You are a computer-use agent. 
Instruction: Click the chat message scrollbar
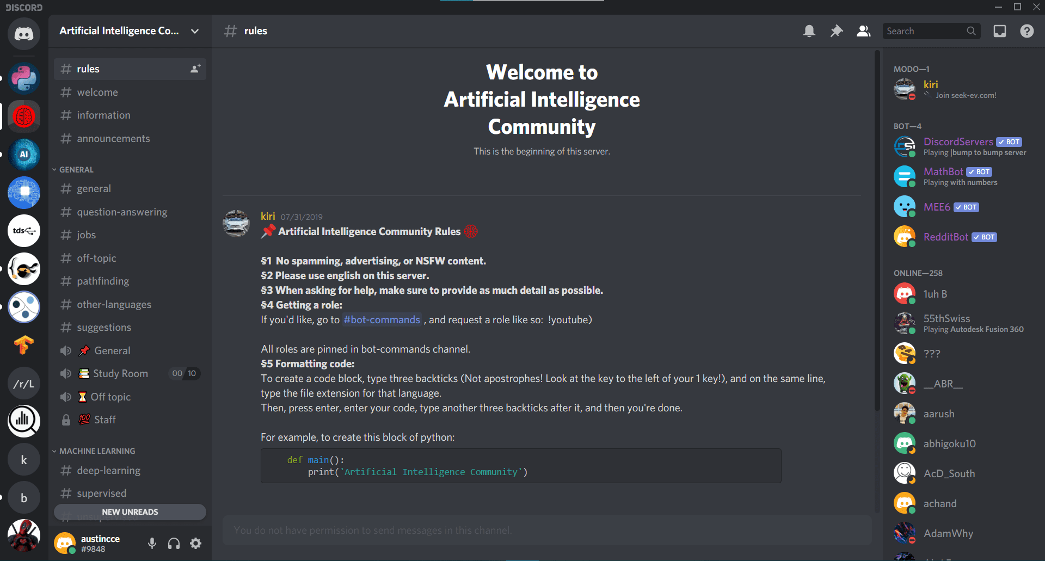pos(877,231)
